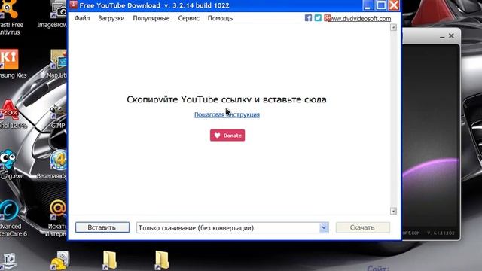
Task: Select the second yellow folder shortcut icon
Action: (x=162, y=260)
